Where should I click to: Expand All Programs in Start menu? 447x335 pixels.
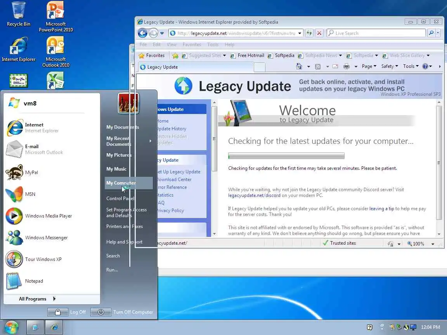click(37, 299)
